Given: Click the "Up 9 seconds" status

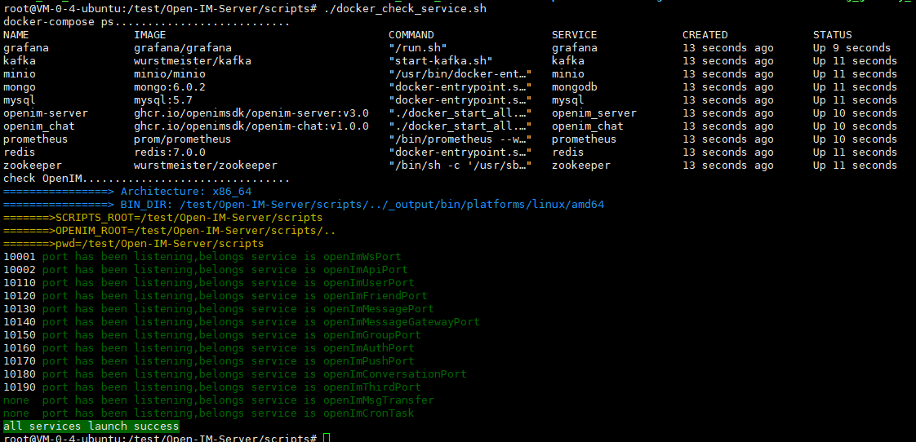Looking at the screenshot, I should 852,48.
